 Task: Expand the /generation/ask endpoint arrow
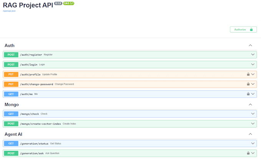point(253,153)
